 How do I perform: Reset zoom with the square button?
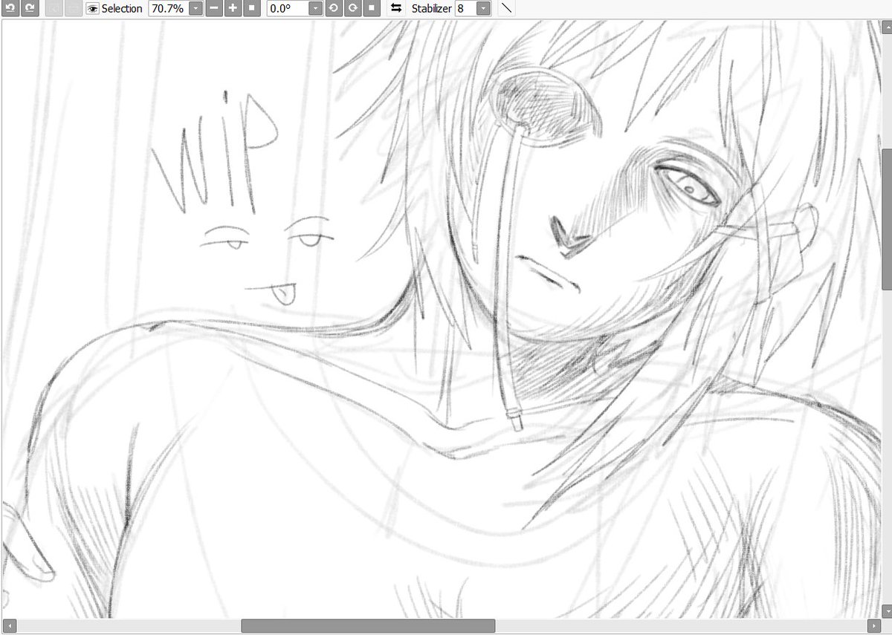pos(251,9)
